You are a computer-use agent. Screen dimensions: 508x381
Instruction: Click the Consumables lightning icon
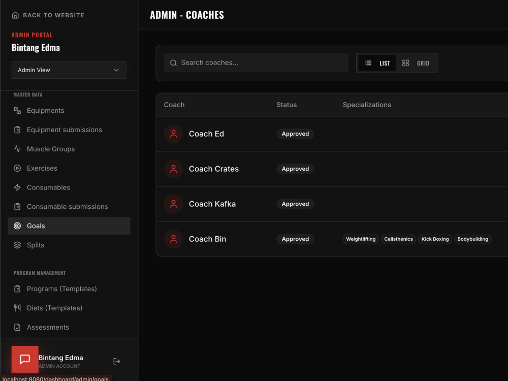[17, 187]
